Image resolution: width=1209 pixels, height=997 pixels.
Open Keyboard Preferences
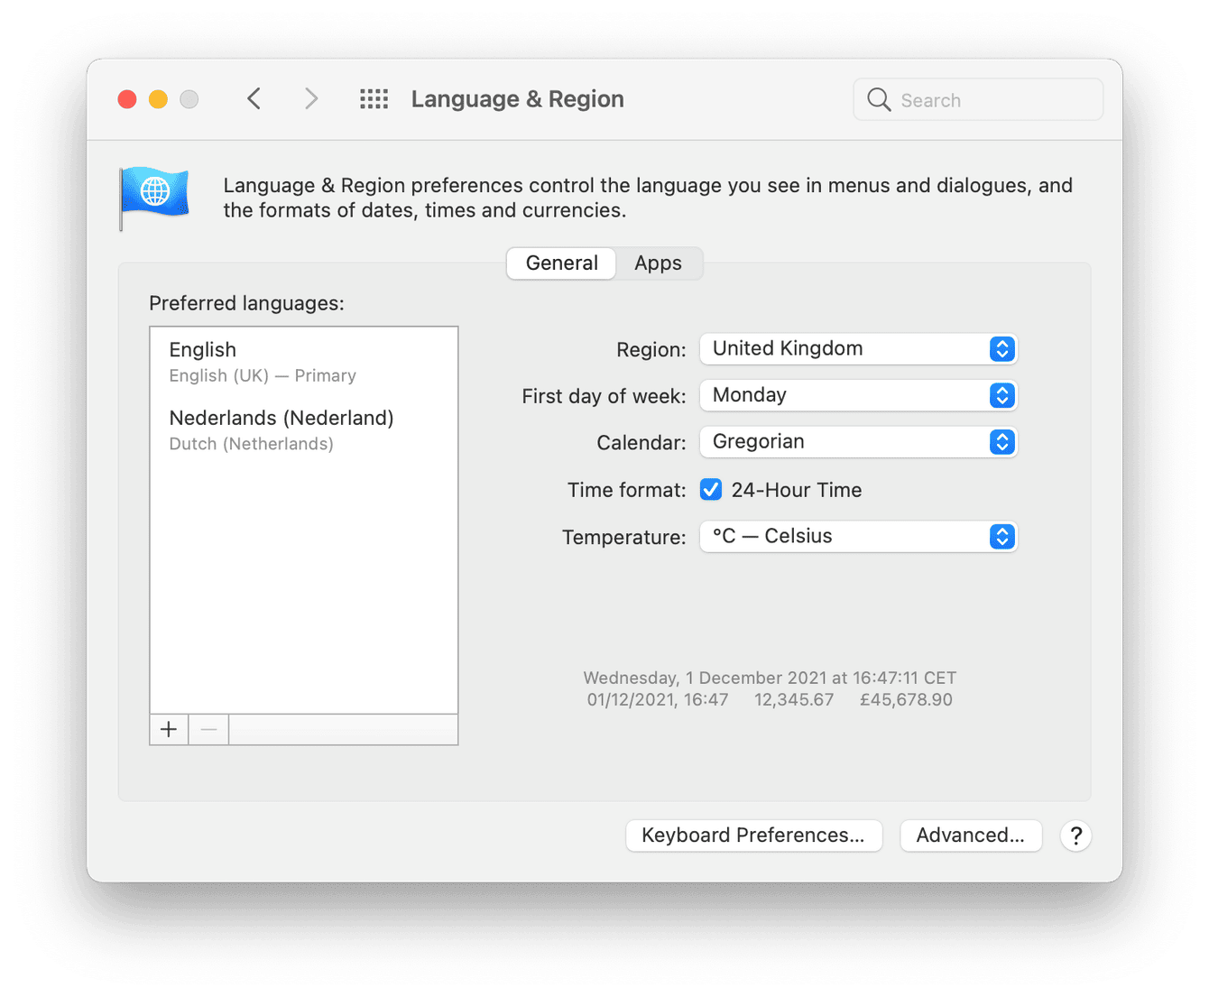pyautogui.click(x=753, y=835)
